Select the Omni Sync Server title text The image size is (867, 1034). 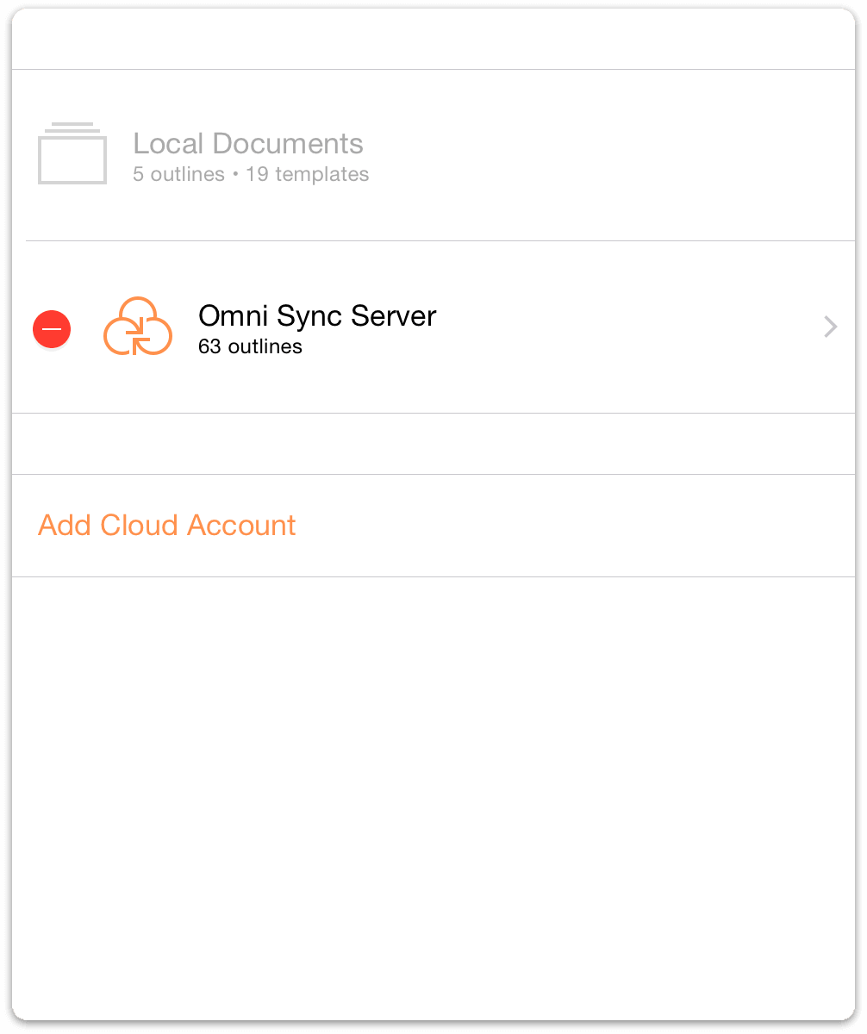point(317,315)
